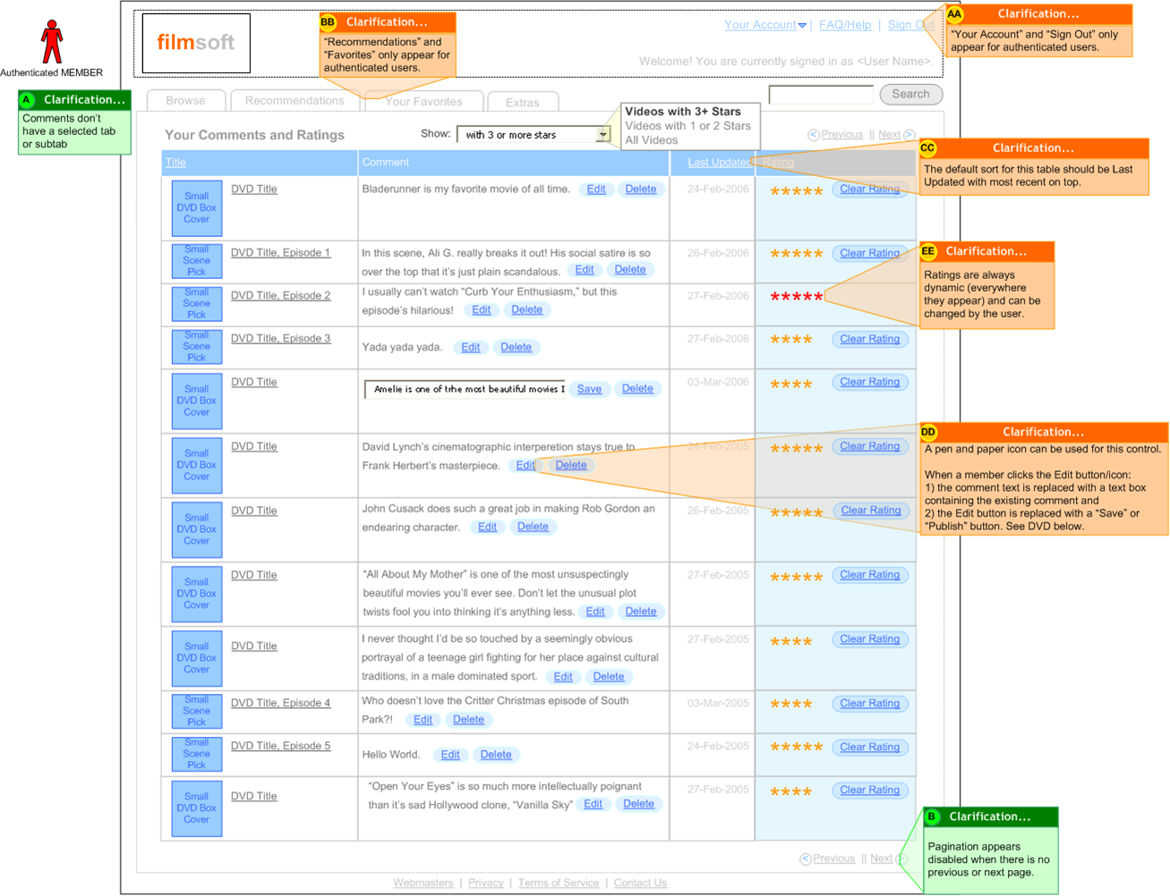Click the Search button

pos(910,94)
